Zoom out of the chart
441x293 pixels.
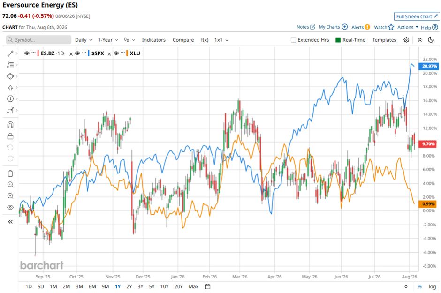point(10,196)
